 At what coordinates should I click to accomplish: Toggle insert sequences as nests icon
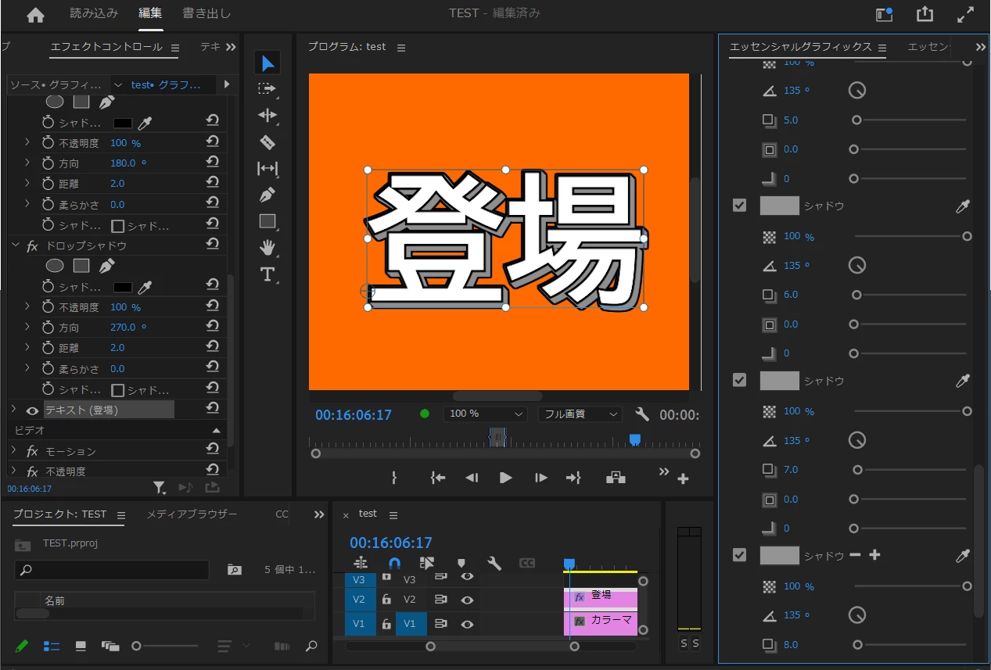[x=361, y=563]
